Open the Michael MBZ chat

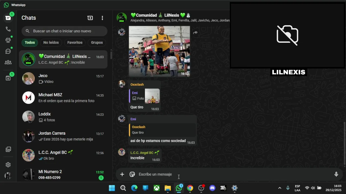[63, 98]
